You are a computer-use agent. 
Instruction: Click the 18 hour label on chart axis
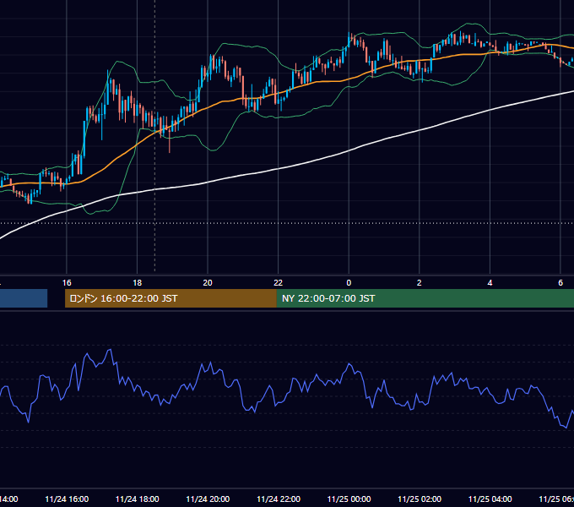[138, 283]
